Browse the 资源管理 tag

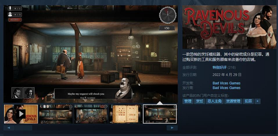pyautogui.click(x=233, y=101)
